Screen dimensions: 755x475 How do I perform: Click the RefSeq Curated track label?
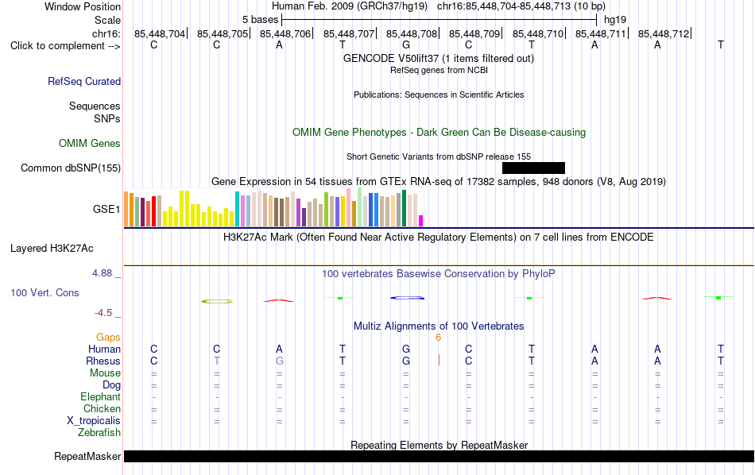click(x=83, y=81)
